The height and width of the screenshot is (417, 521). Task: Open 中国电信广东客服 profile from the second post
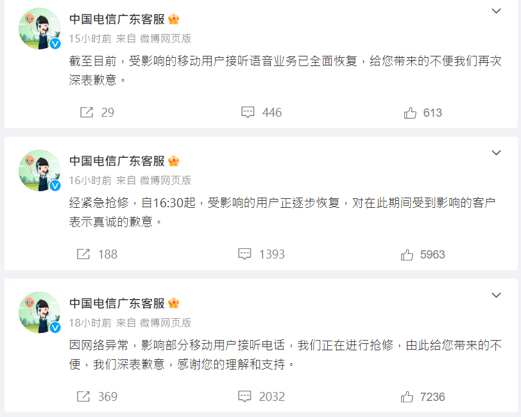(x=117, y=161)
